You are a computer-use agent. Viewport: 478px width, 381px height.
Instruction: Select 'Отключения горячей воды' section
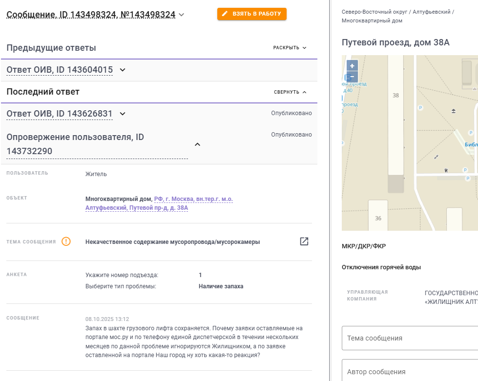point(381,267)
